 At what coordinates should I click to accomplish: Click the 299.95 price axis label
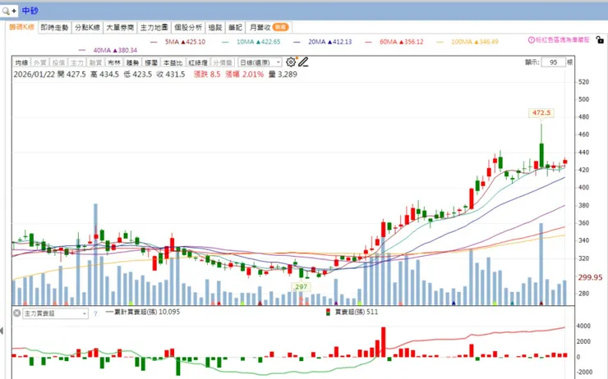[590, 277]
